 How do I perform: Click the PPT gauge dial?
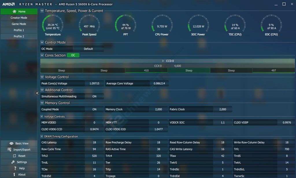[x=125, y=25]
